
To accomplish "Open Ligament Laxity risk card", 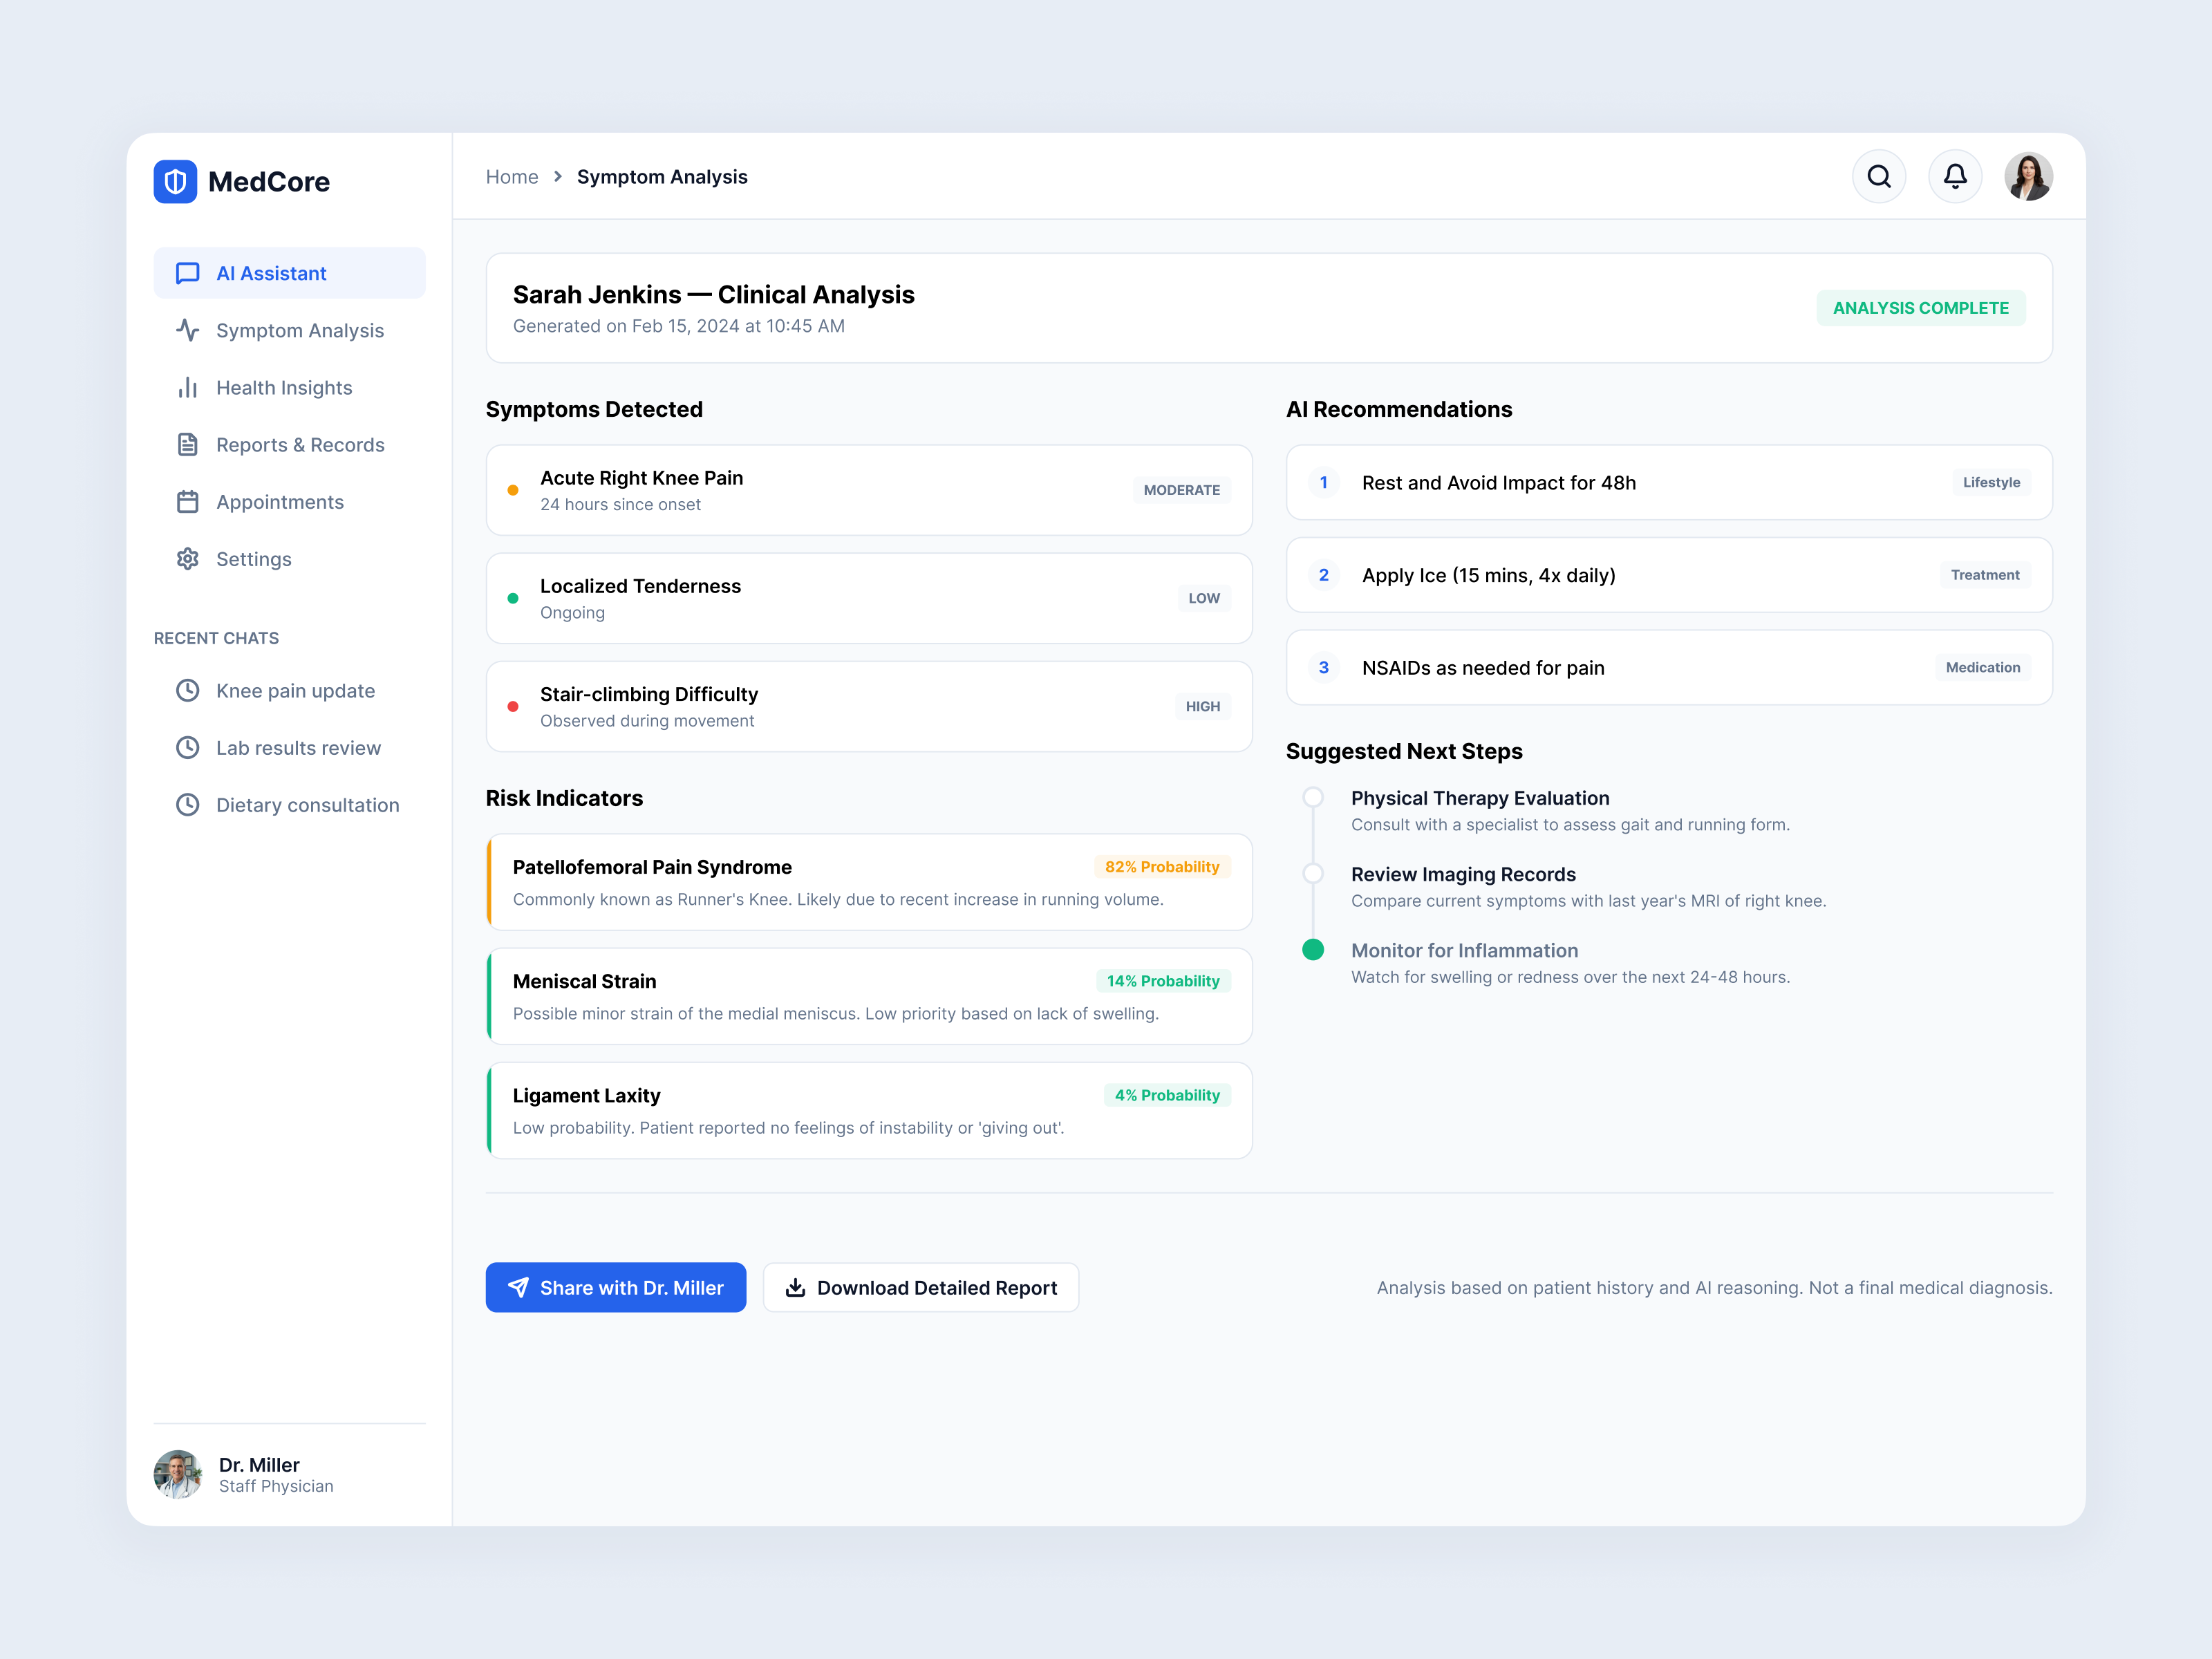I will [869, 1110].
